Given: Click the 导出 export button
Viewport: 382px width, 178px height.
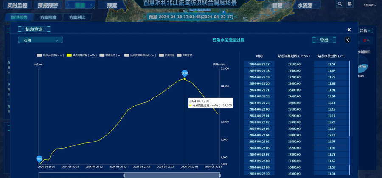Looking at the screenshot, I should click(x=324, y=40).
